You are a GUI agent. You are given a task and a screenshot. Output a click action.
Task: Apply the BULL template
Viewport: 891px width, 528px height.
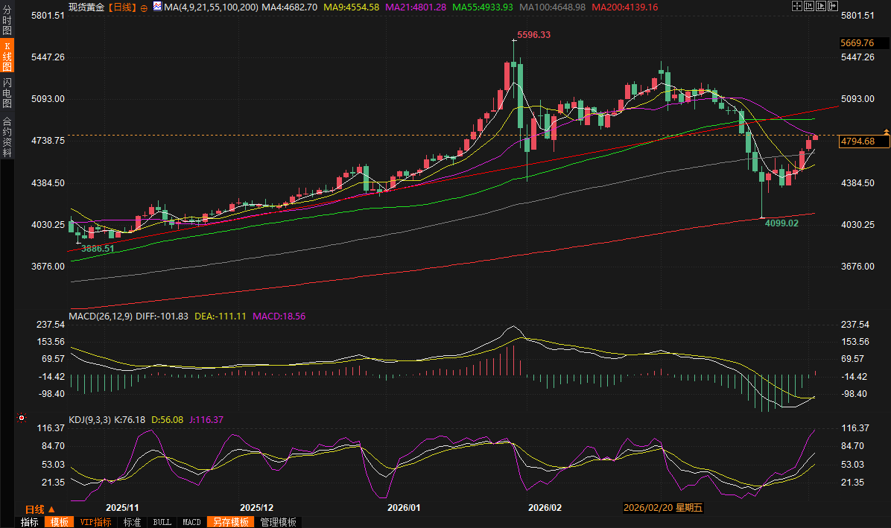coord(162,522)
